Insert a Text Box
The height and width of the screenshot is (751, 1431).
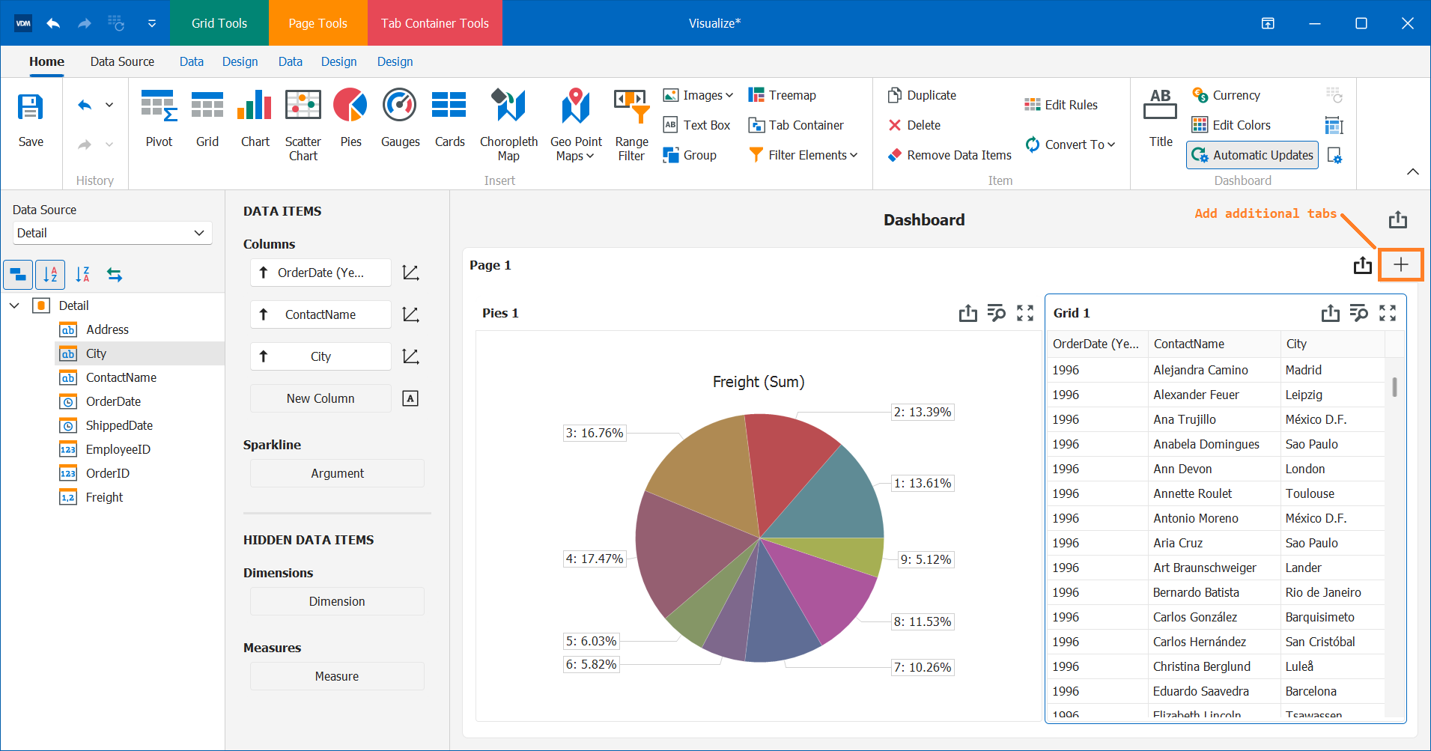click(x=696, y=125)
